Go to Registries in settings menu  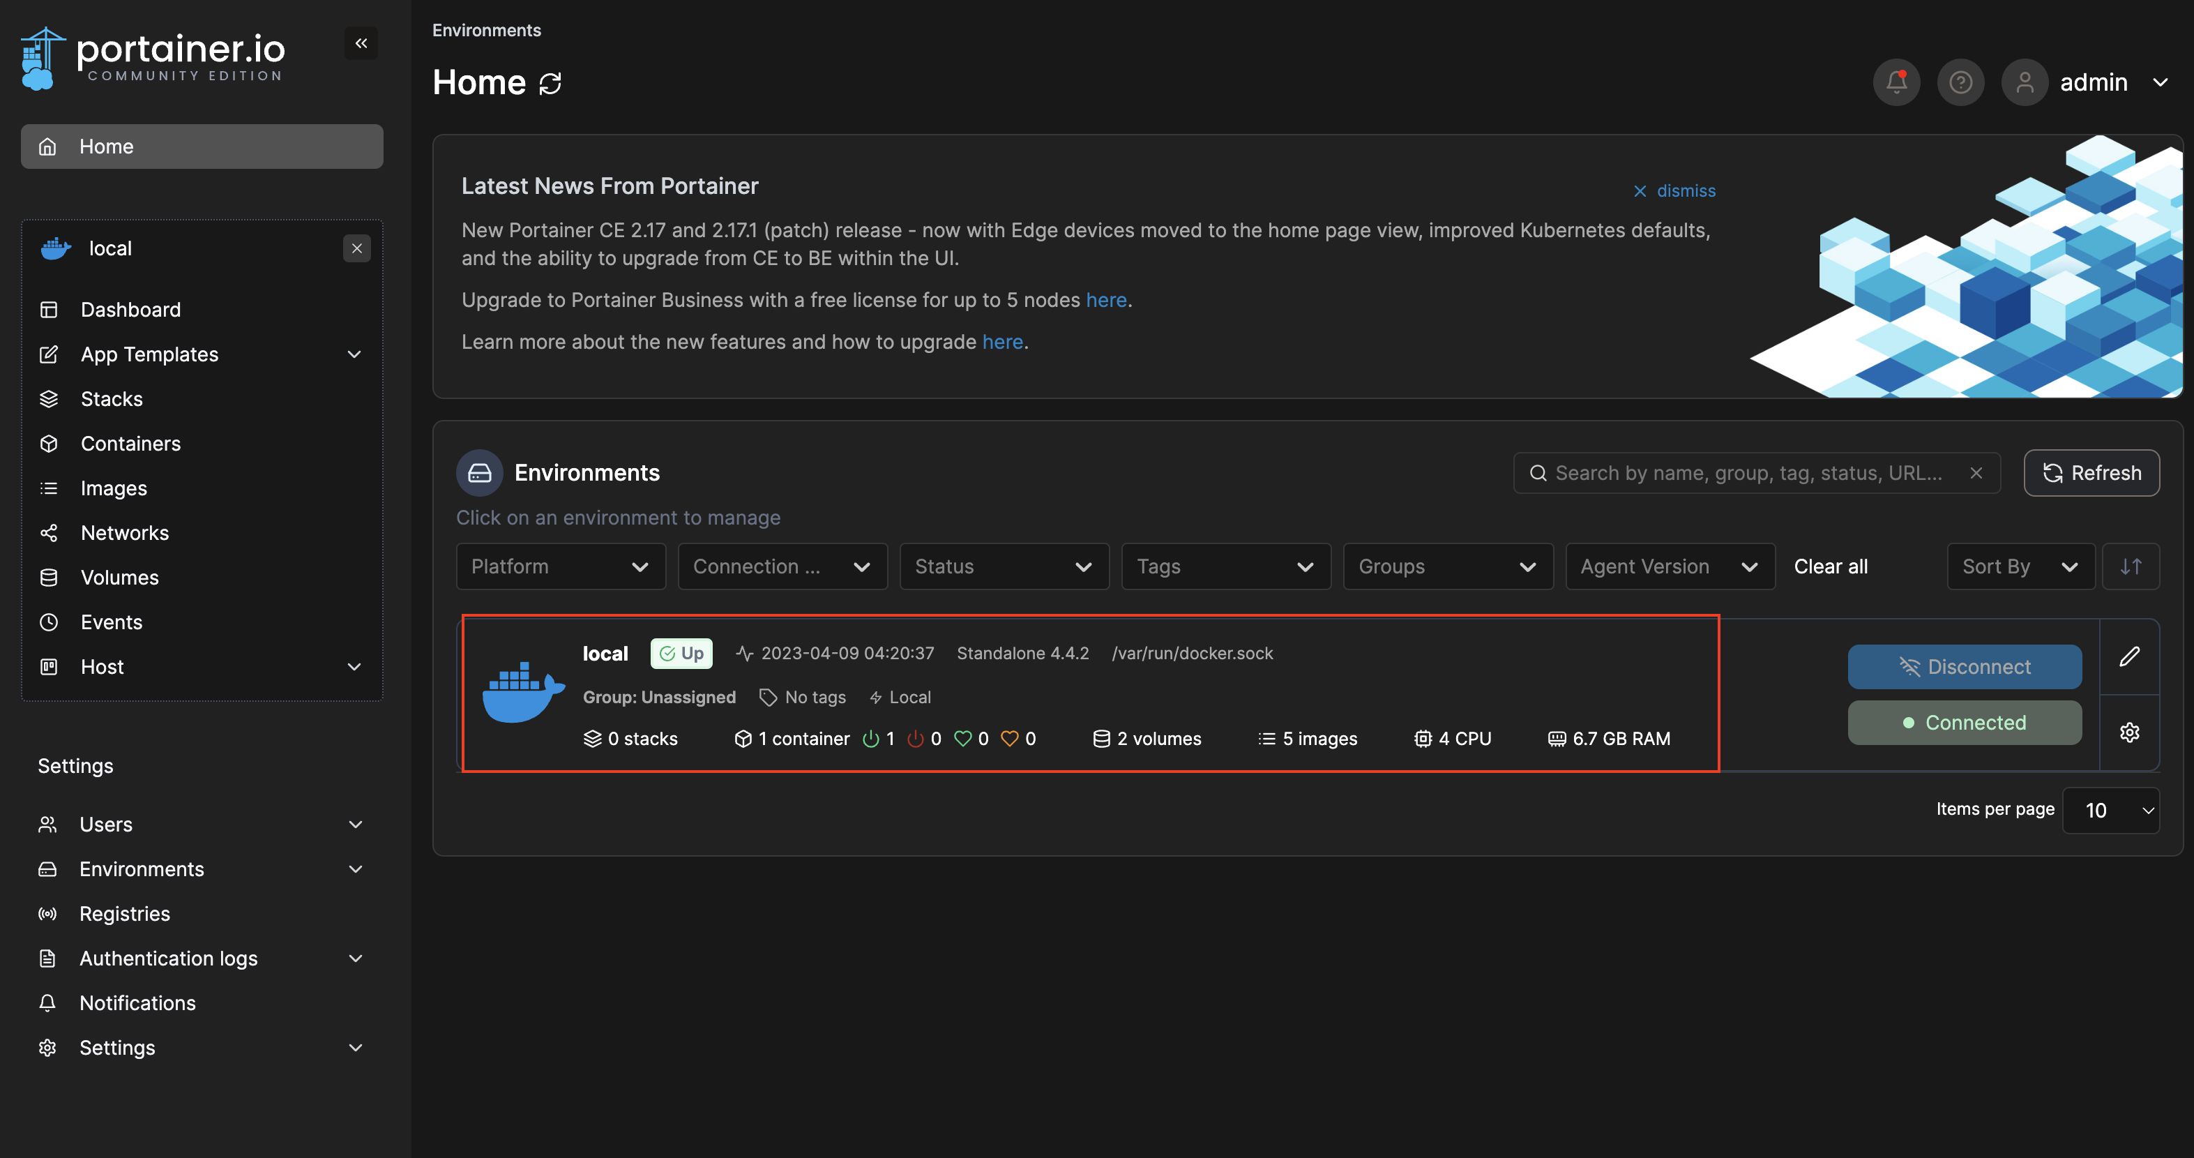point(124,913)
